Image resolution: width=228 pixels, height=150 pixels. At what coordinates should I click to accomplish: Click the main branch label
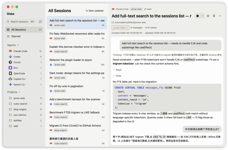tap(149, 9)
